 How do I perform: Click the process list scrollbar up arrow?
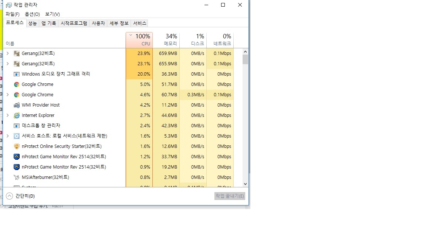245,52
